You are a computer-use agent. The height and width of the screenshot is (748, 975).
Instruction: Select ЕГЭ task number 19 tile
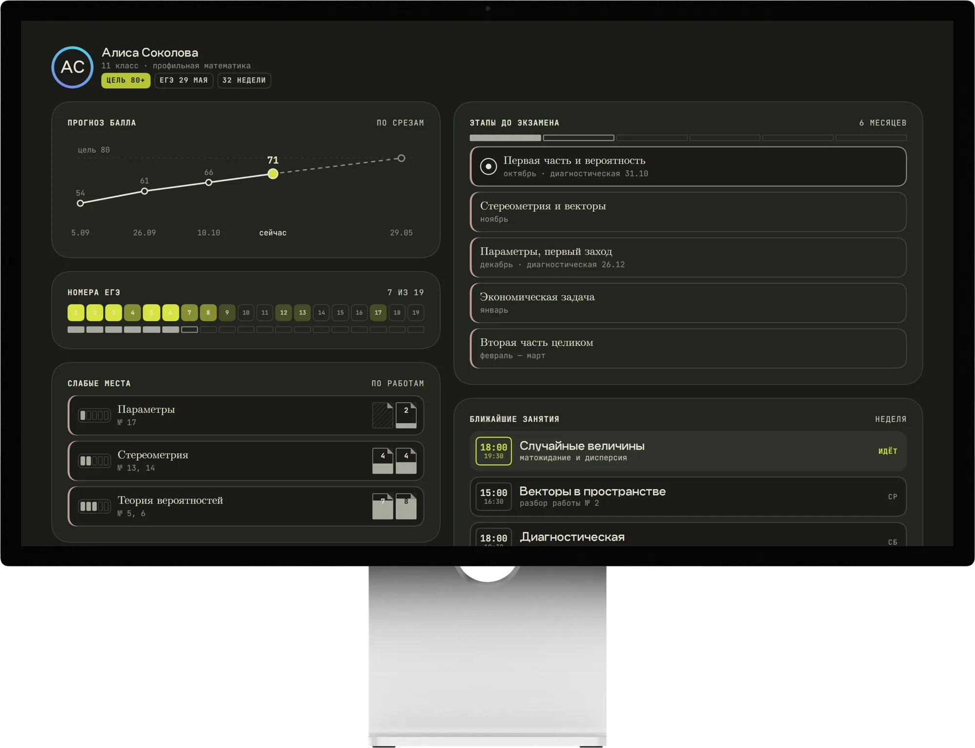pos(416,313)
